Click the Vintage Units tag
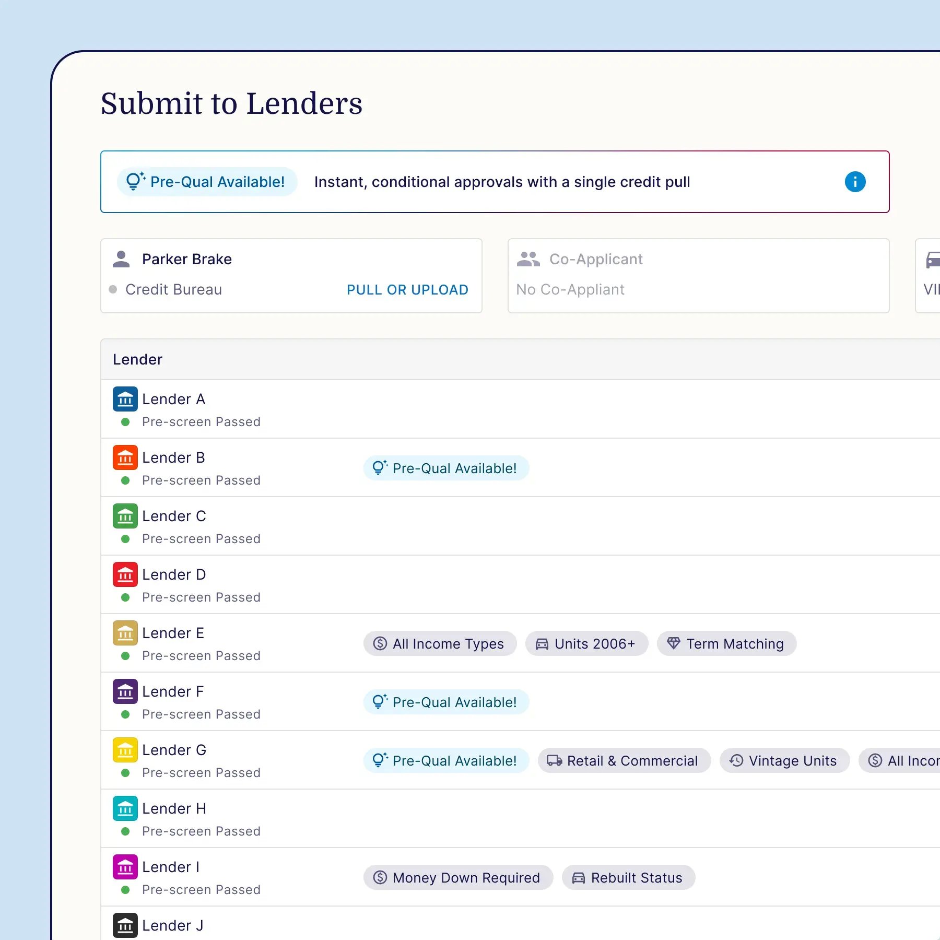 [784, 760]
